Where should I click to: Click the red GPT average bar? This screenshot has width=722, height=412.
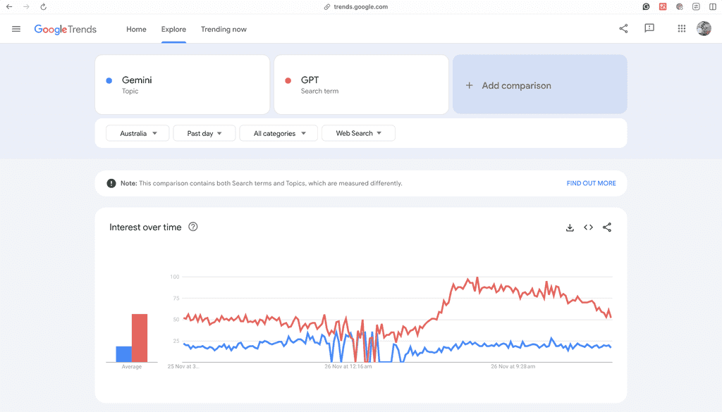tap(140, 338)
